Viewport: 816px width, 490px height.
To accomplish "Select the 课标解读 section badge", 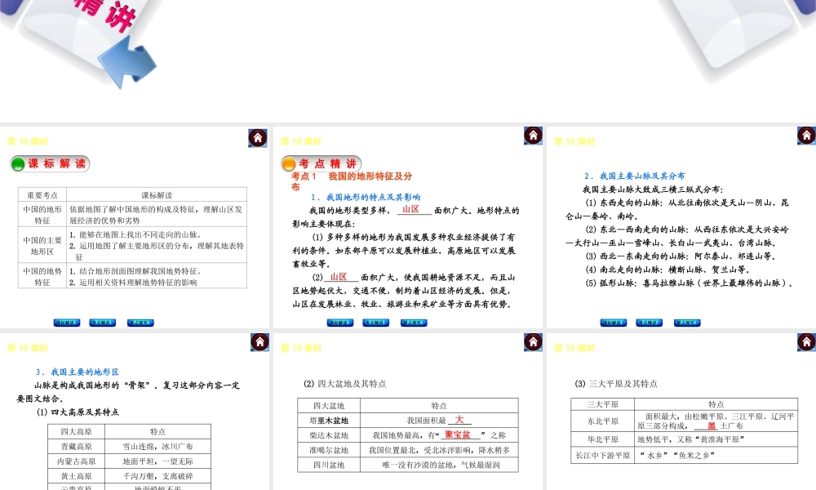I will [x=50, y=164].
